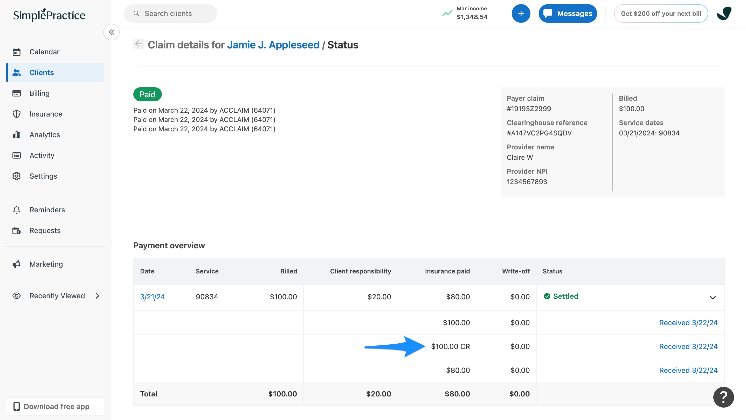Click the Recently Viewed eye icon
The width and height of the screenshot is (746, 420).
pyautogui.click(x=17, y=296)
